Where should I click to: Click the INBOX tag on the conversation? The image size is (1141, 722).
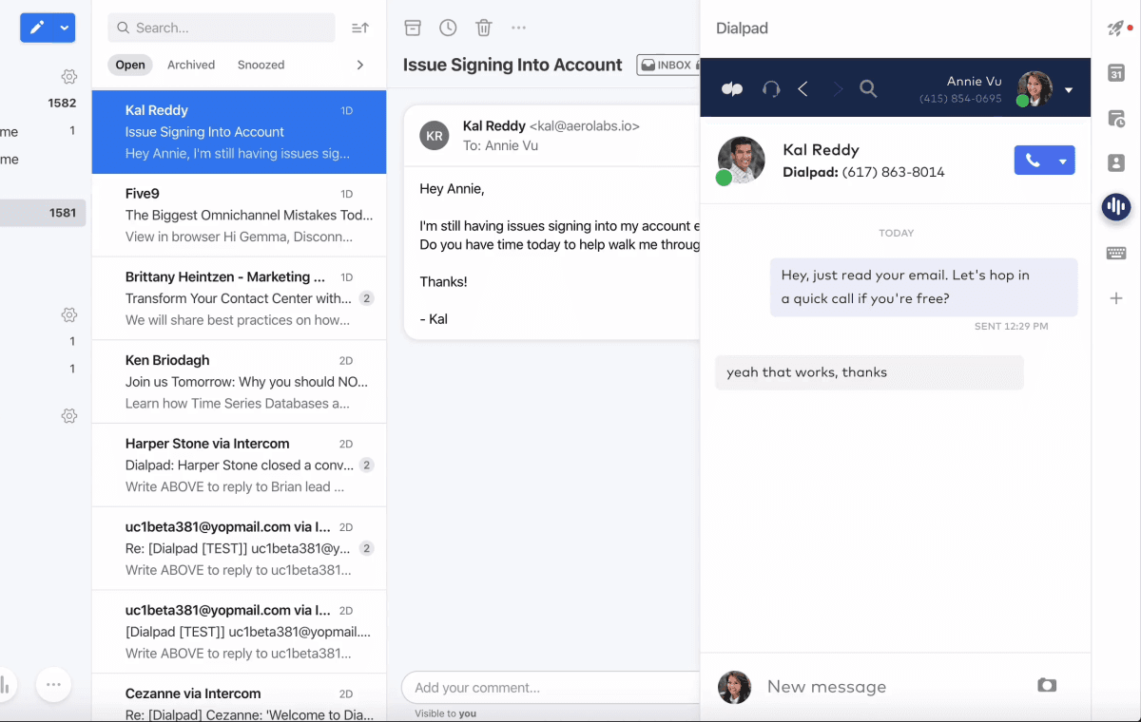coord(667,66)
